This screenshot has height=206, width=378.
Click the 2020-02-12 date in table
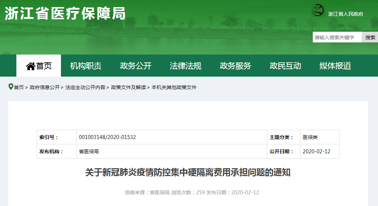pos(316,151)
